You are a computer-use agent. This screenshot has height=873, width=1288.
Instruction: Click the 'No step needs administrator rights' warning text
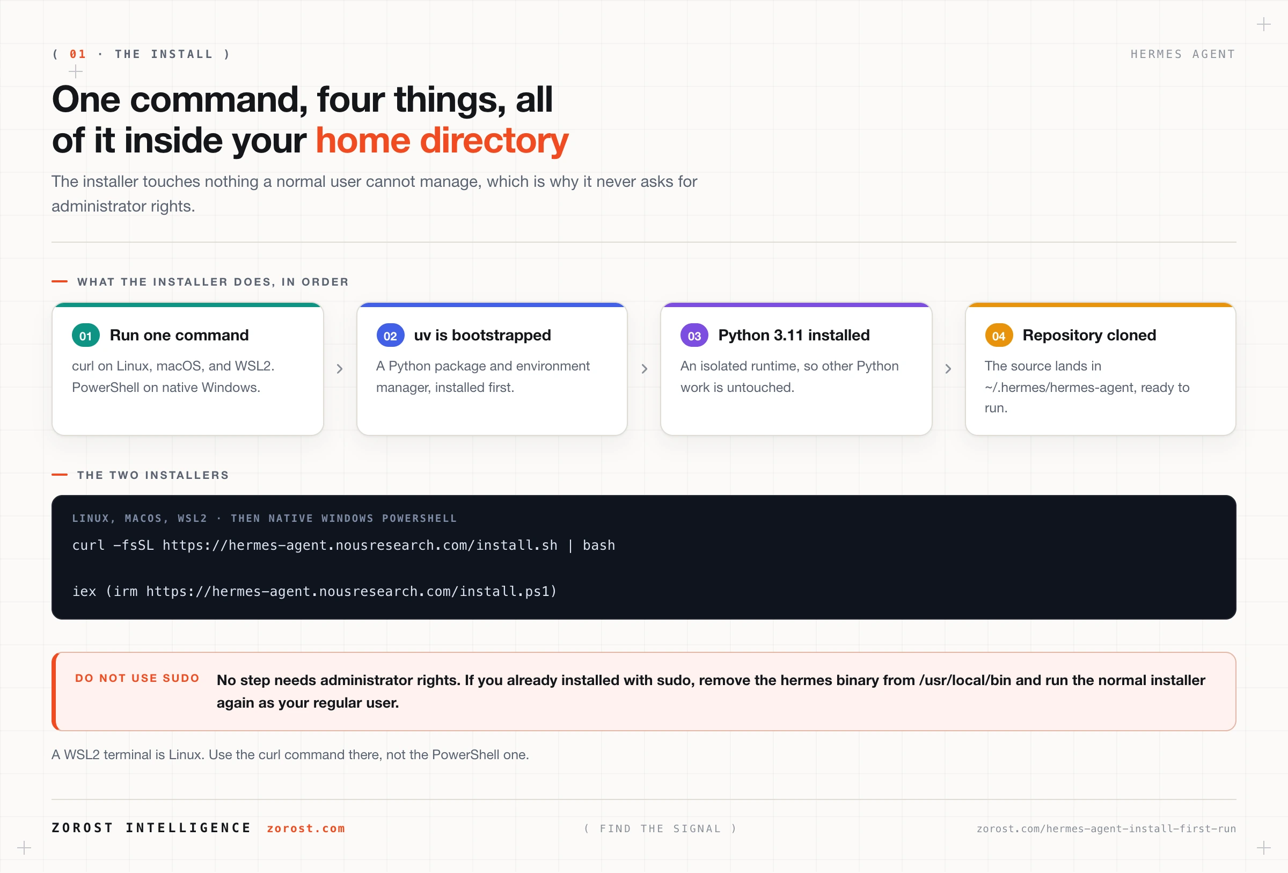tap(711, 691)
